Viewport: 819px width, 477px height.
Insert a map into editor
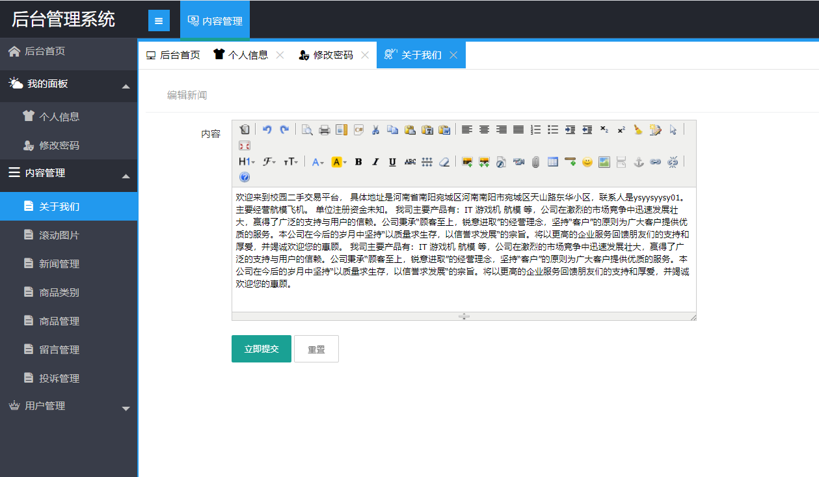point(604,162)
